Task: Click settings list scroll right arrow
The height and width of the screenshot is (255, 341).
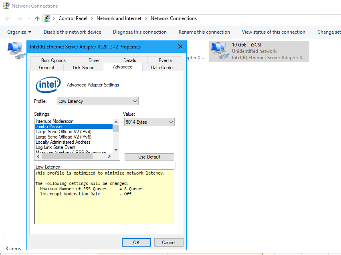Action: [109, 157]
